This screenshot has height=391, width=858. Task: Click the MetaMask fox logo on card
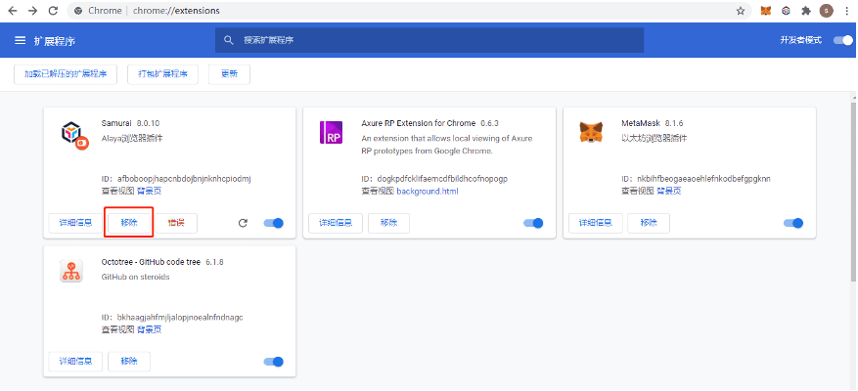tap(591, 132)
